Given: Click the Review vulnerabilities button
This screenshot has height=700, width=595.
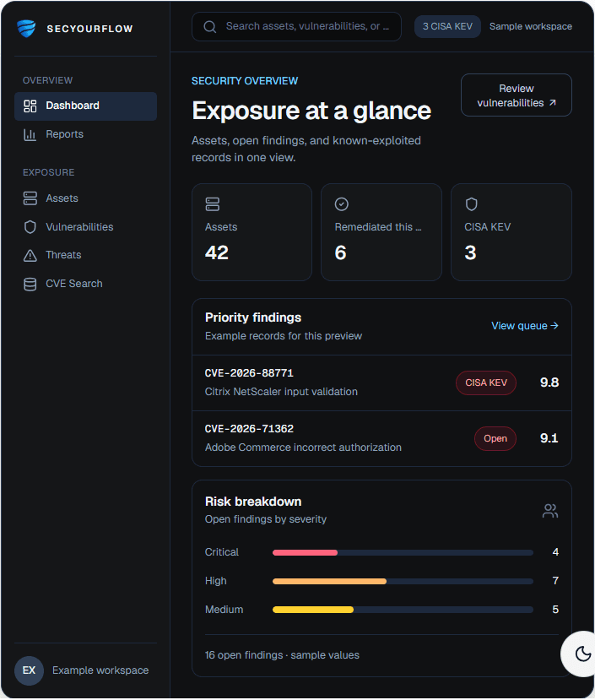Looking at the screenshot, I should click(x=517, y=95).
